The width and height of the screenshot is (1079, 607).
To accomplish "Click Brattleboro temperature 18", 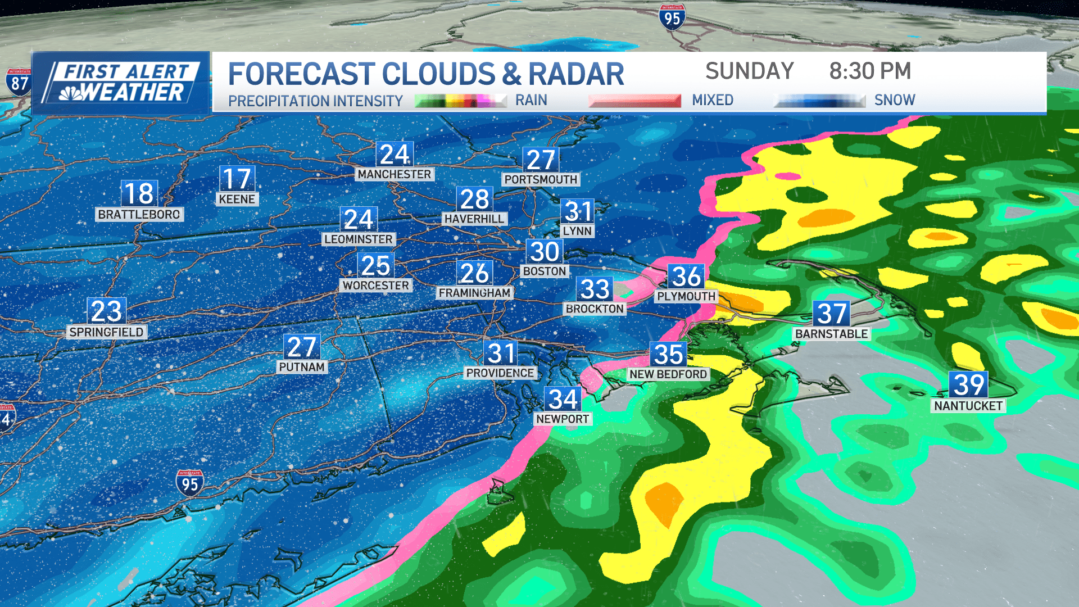I will [x=139, y=194].
